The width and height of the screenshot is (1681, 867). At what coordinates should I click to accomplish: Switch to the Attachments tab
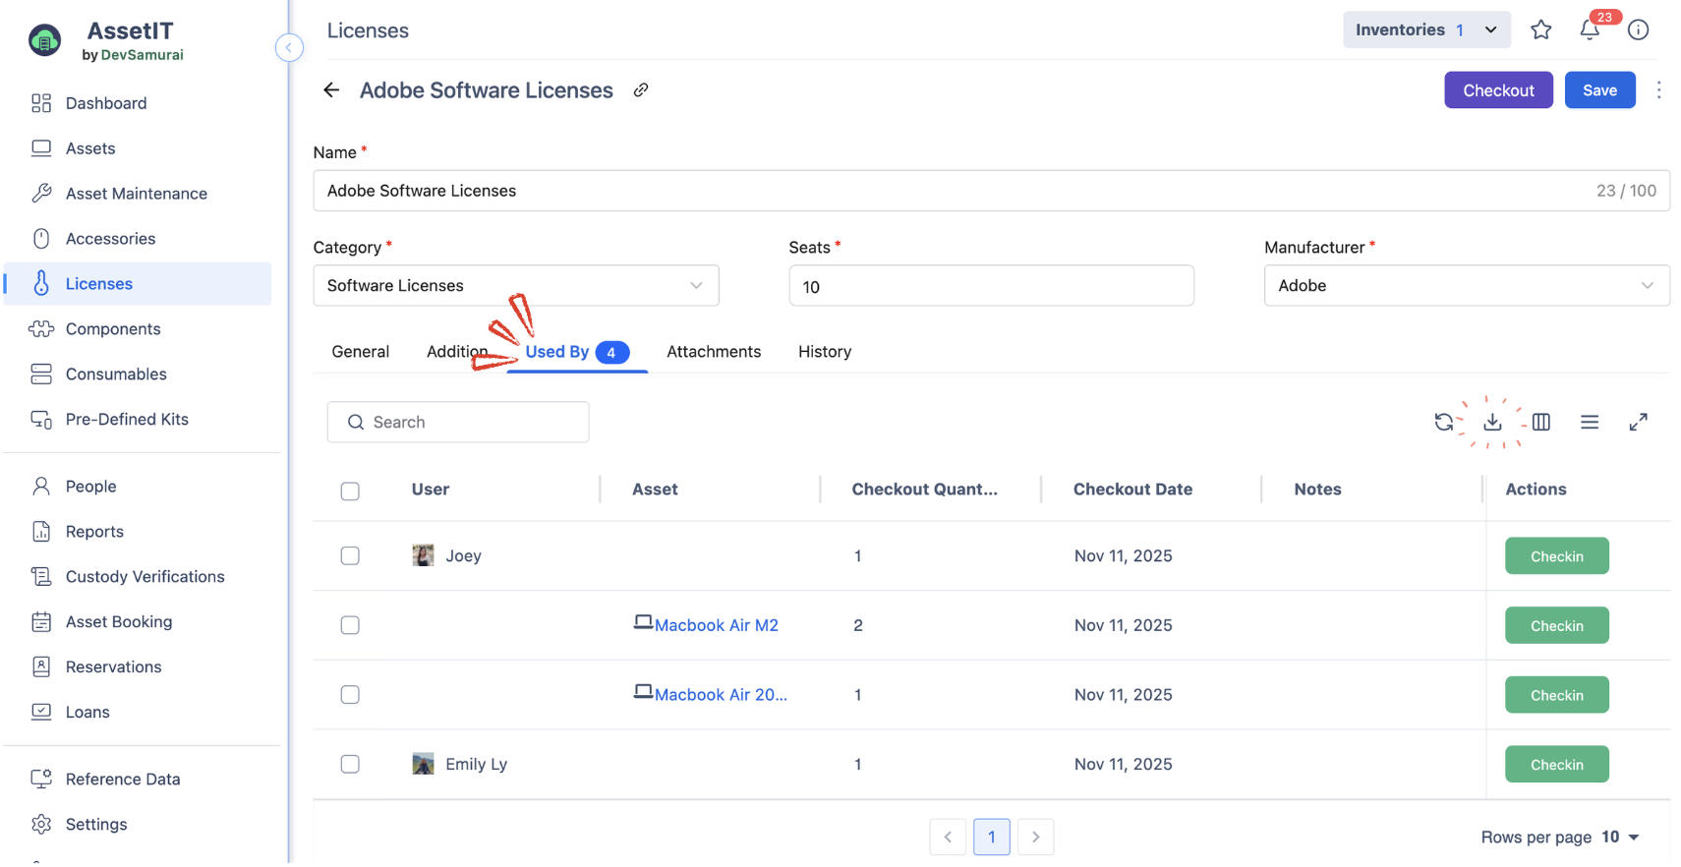click(x=714, y=352)
